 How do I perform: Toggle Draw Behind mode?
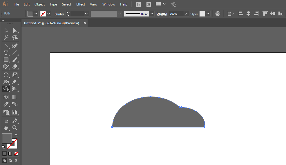pyautogui.click(x=10, y=160)
